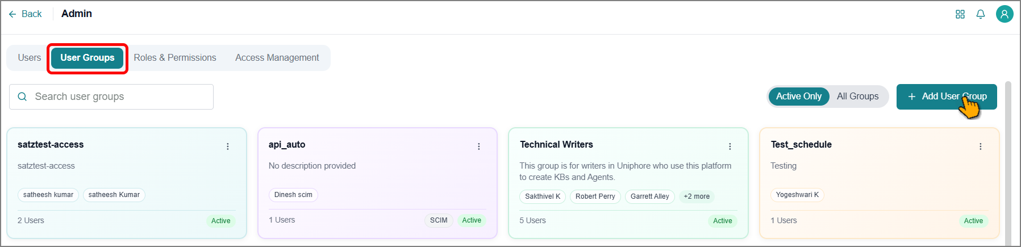The image size is (1021, 247).
Task: Open Roles & Permissions tab
Action: click(175, 57)
